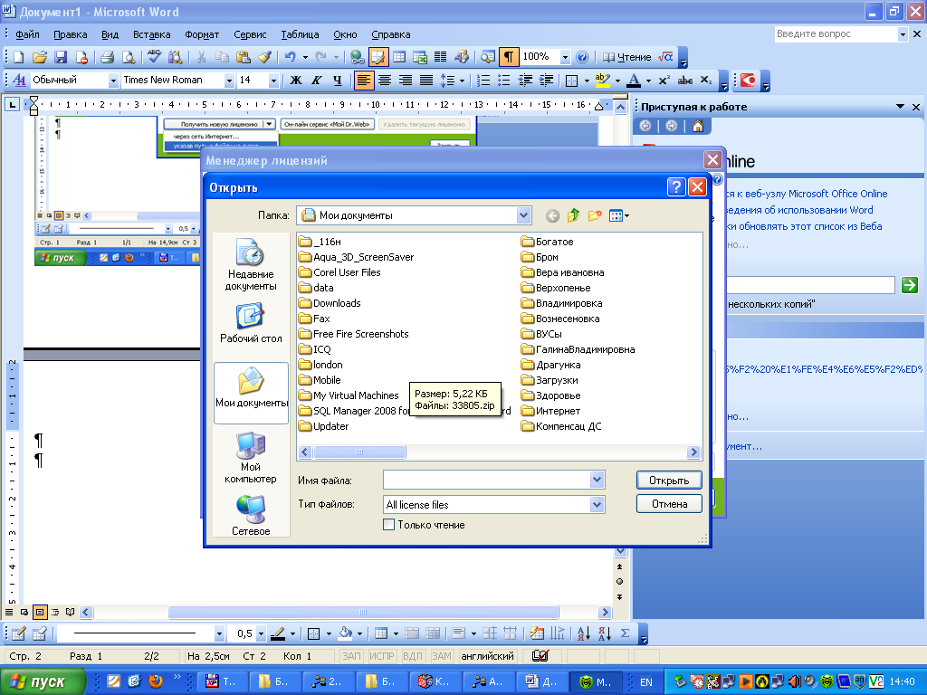Click the font color letter A icon
The width and height of the screenshot is (927, 695).
(634, 81)
